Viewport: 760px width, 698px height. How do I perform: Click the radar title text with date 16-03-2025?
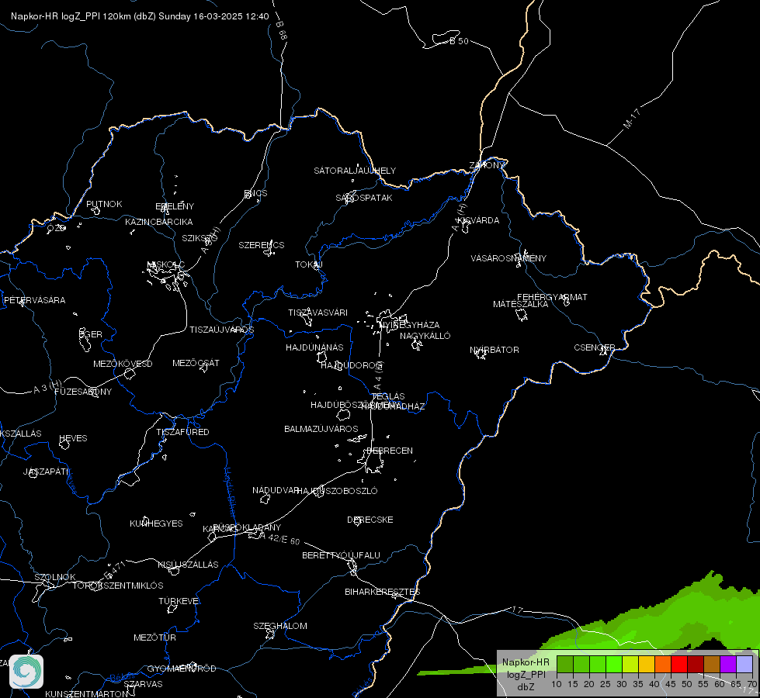(140, 16)
